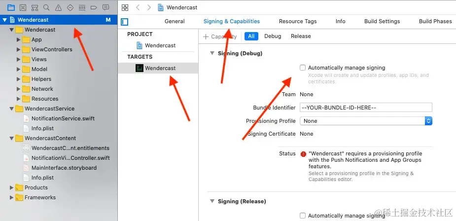The image size is (456, 221).
Task: Switch to the Build Phases tab
Action: click(x=435, y=21)
